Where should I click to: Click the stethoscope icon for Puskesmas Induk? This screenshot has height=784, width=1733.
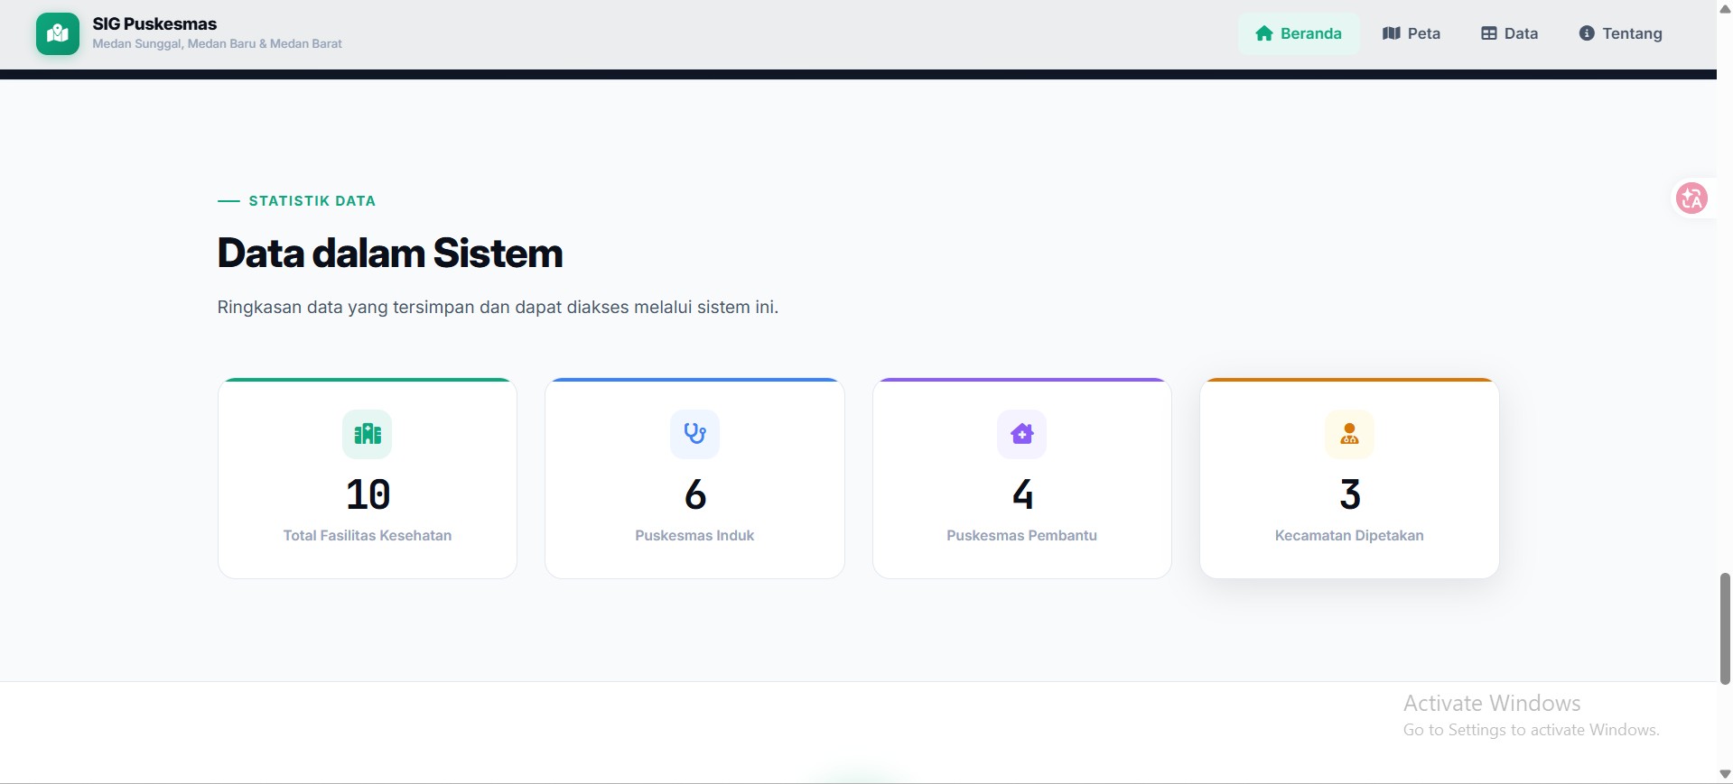(694, 434)
